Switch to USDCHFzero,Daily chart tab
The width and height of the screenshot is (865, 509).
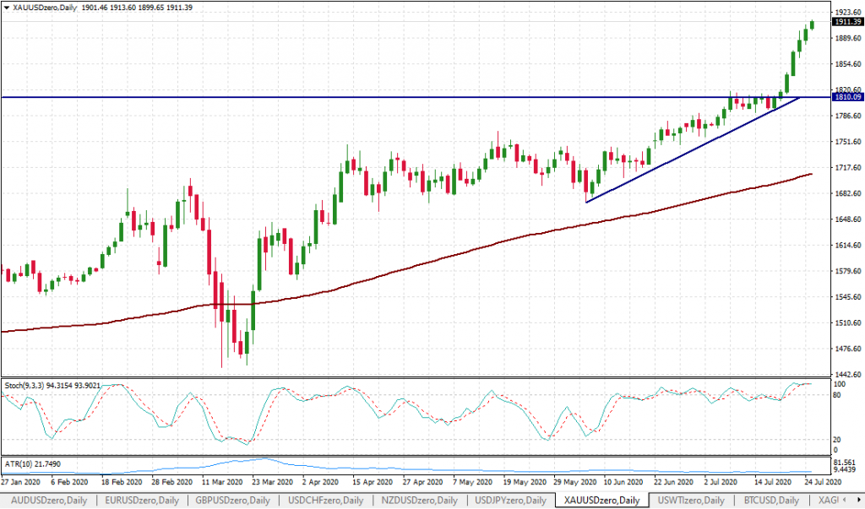pyautogui.click(x=326, y=501)
